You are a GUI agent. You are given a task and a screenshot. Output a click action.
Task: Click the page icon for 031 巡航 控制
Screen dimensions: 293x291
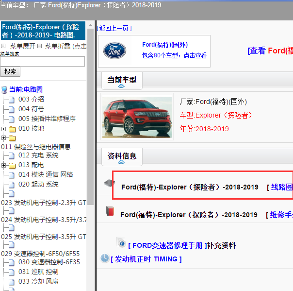[x=11, y=272]
